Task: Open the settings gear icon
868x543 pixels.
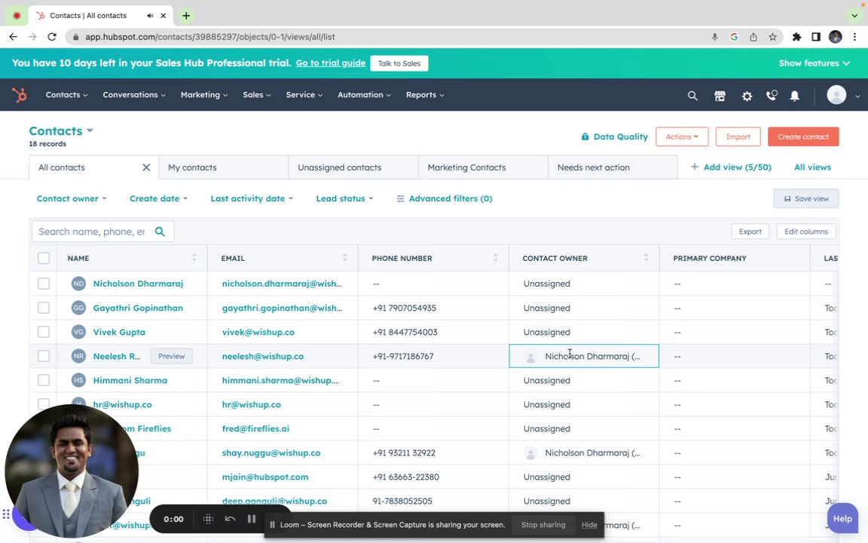Action: 747,95
